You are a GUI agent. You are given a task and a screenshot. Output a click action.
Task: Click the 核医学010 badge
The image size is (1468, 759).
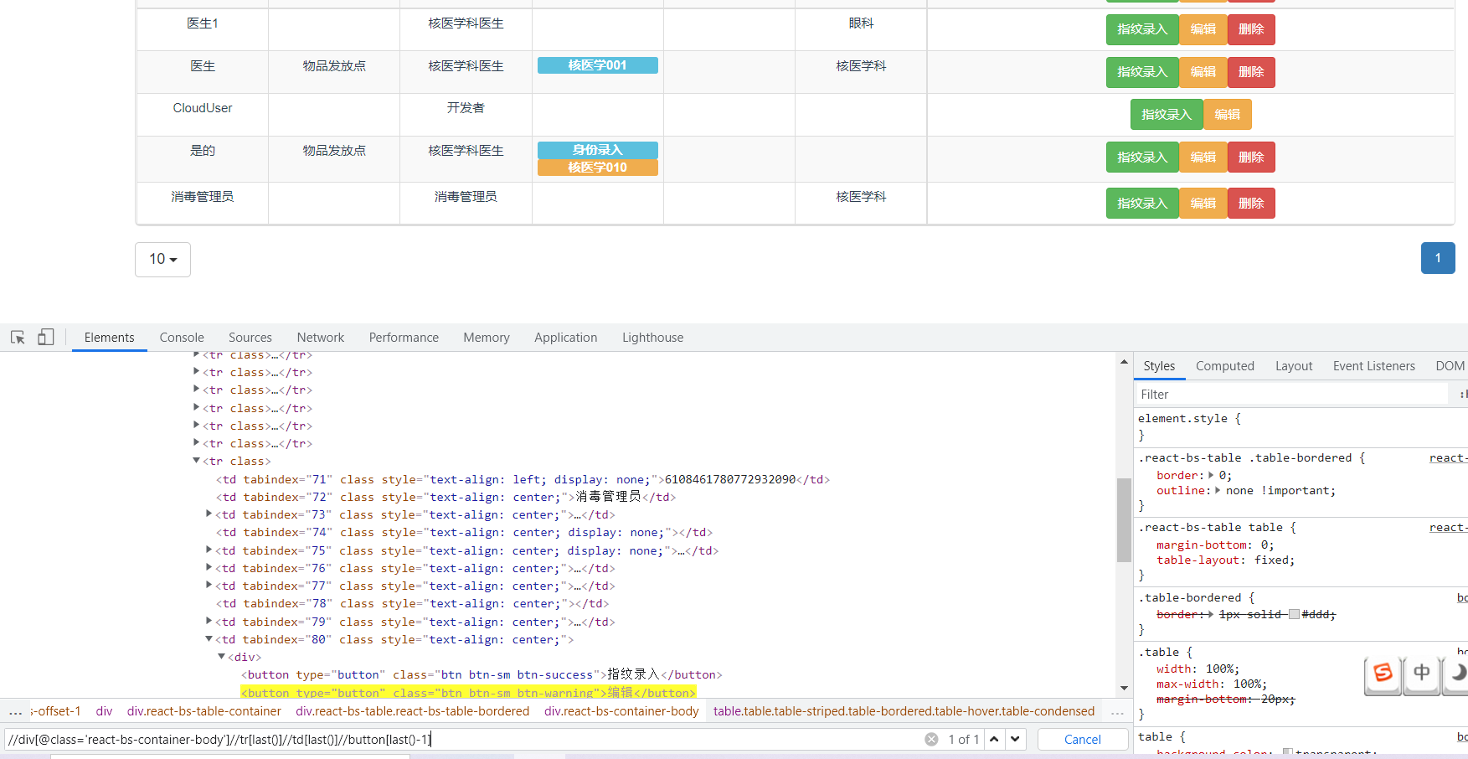click(x=598, y=168)
